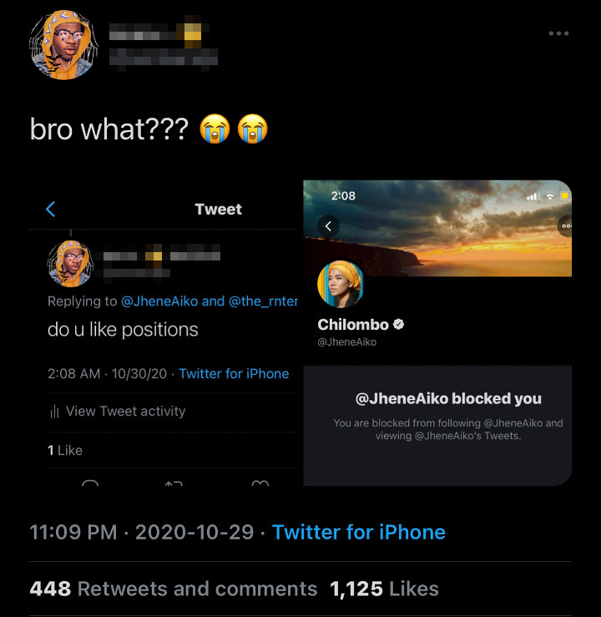Tap the Chilombo profile picture
Image resolution: width=601 pixels, height=617 pixels.
pos(341,284)
